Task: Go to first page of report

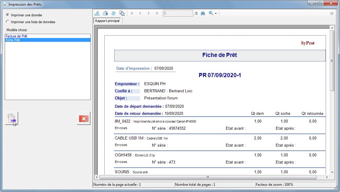Action: tap(132, 13)
